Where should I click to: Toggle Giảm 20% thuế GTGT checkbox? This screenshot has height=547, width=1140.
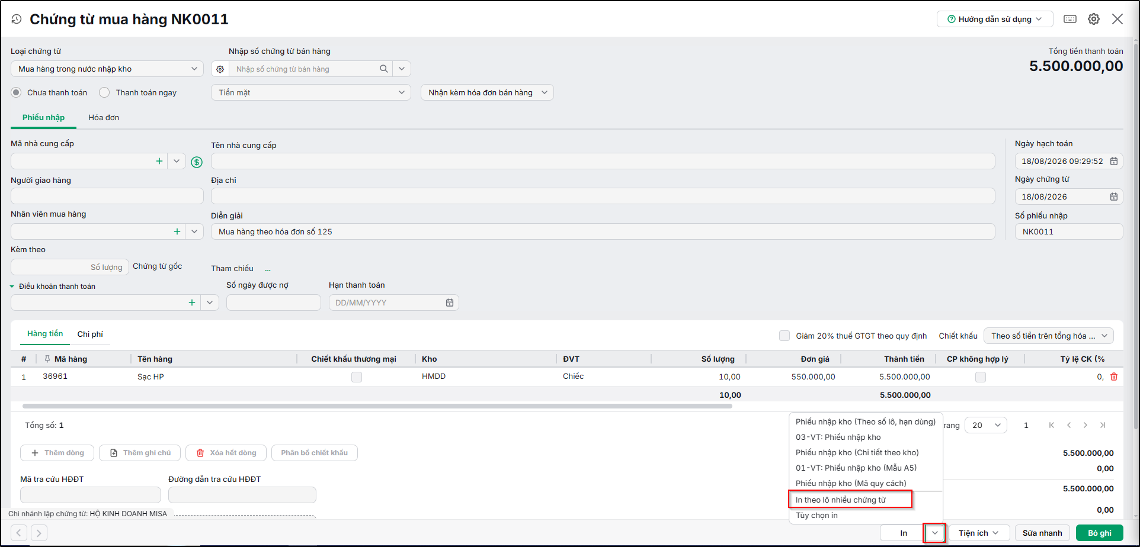[x=784, y=336]
